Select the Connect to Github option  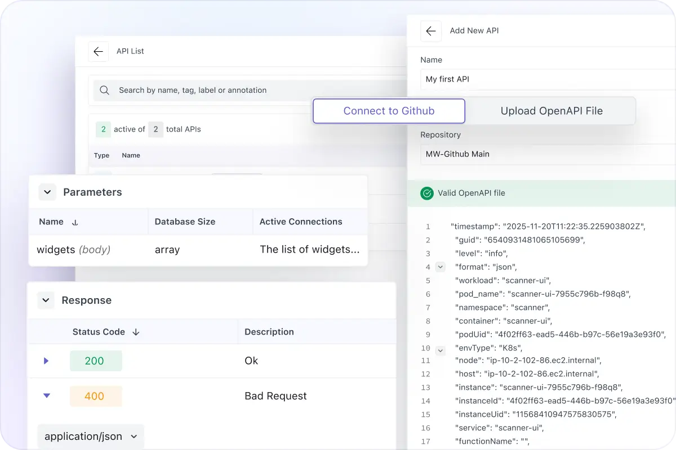389,111
